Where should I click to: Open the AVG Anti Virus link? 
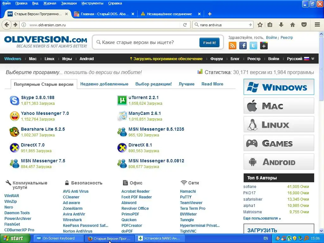coord(76,191)
